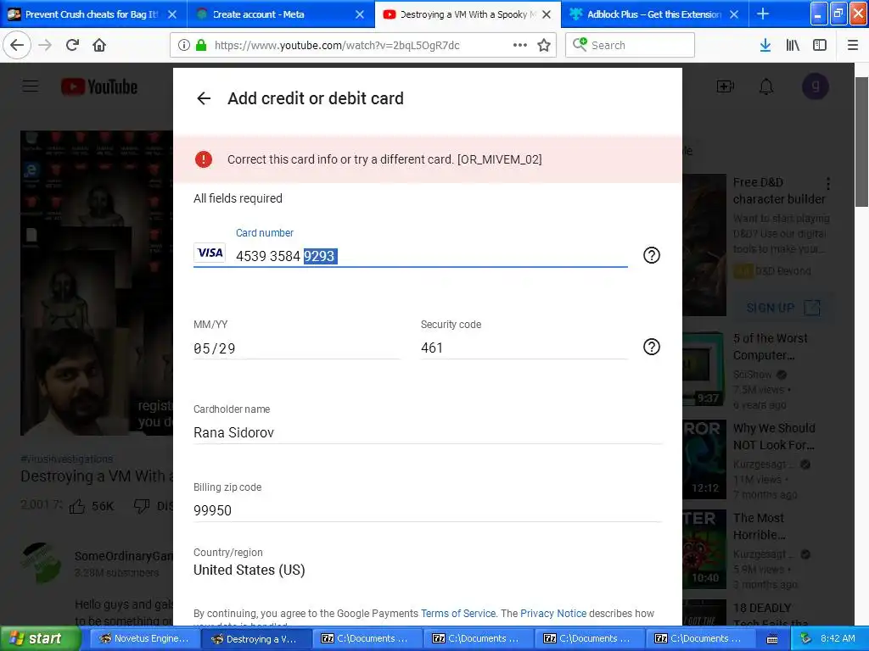Click SIGN UP on the D&D ad
Viewport: 869px width, 651px height.
point(782,308)
